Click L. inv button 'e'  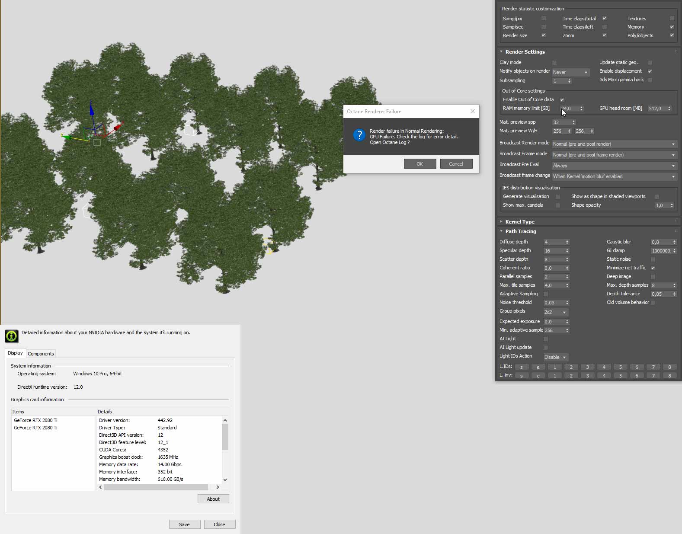click(x=538, y=376)
